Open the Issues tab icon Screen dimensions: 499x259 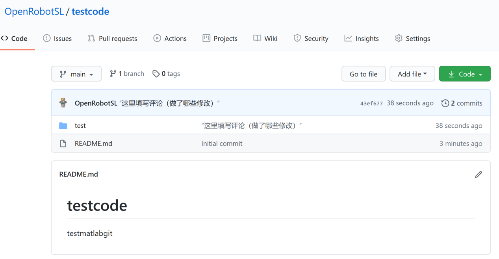click(47, 38)
